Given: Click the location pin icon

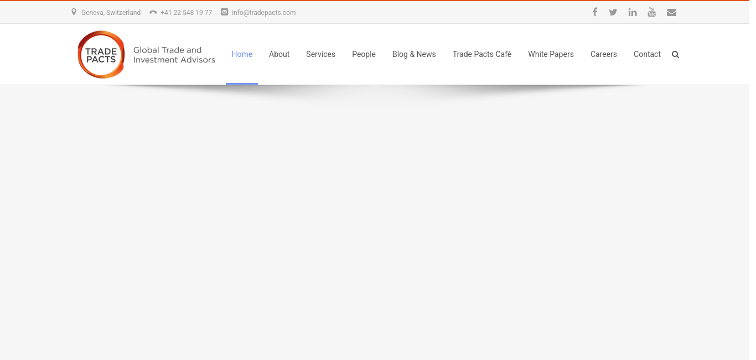Looking at the screenshot, I should [x=74, y=12].
